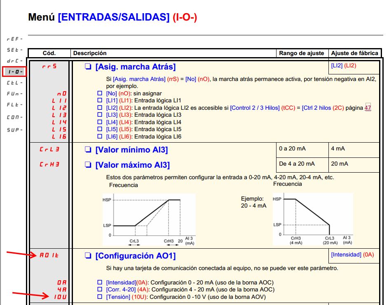389x305 pixels.
Task: Tick the [Tensión] (10U) option box
Action: coord(100,297)
